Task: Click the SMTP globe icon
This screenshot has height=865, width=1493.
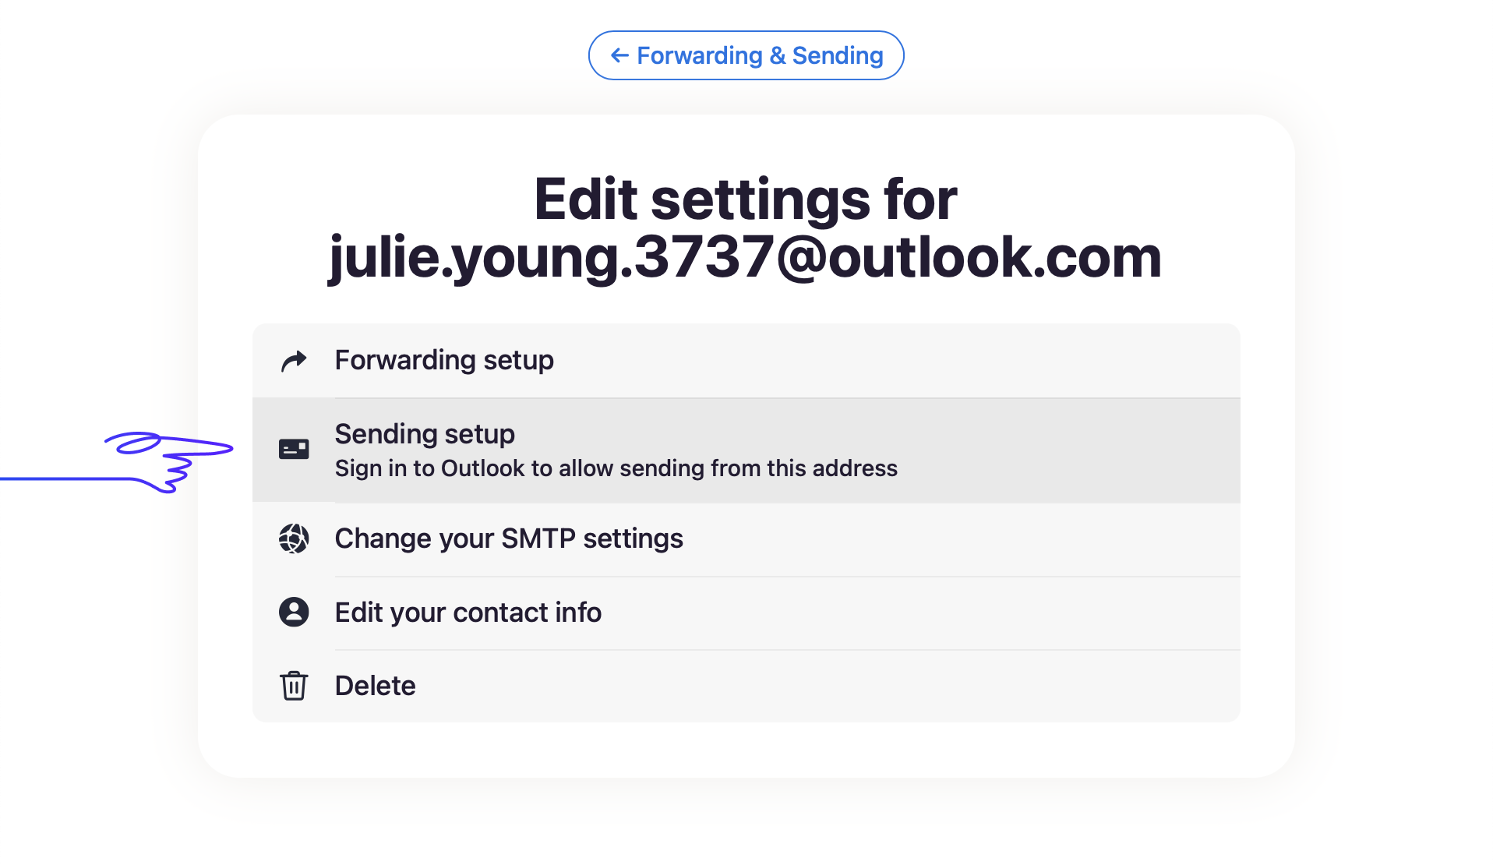Action: tap(294, 538)
